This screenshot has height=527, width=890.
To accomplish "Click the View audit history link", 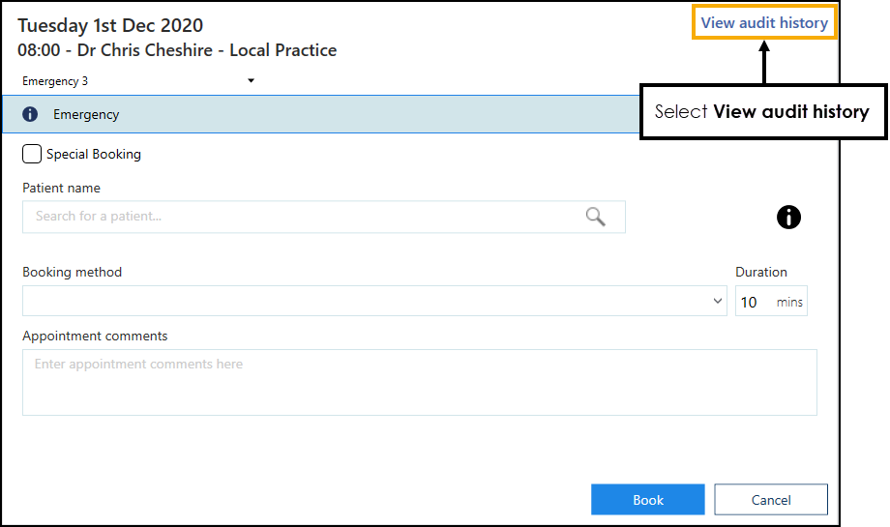I will pos(764,23).
